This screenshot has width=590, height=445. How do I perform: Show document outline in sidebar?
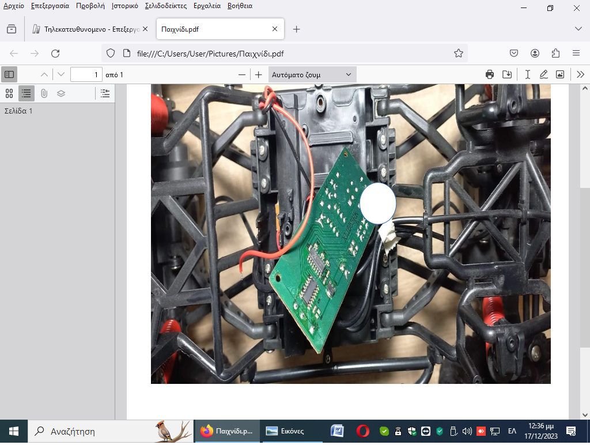point(27,93)
